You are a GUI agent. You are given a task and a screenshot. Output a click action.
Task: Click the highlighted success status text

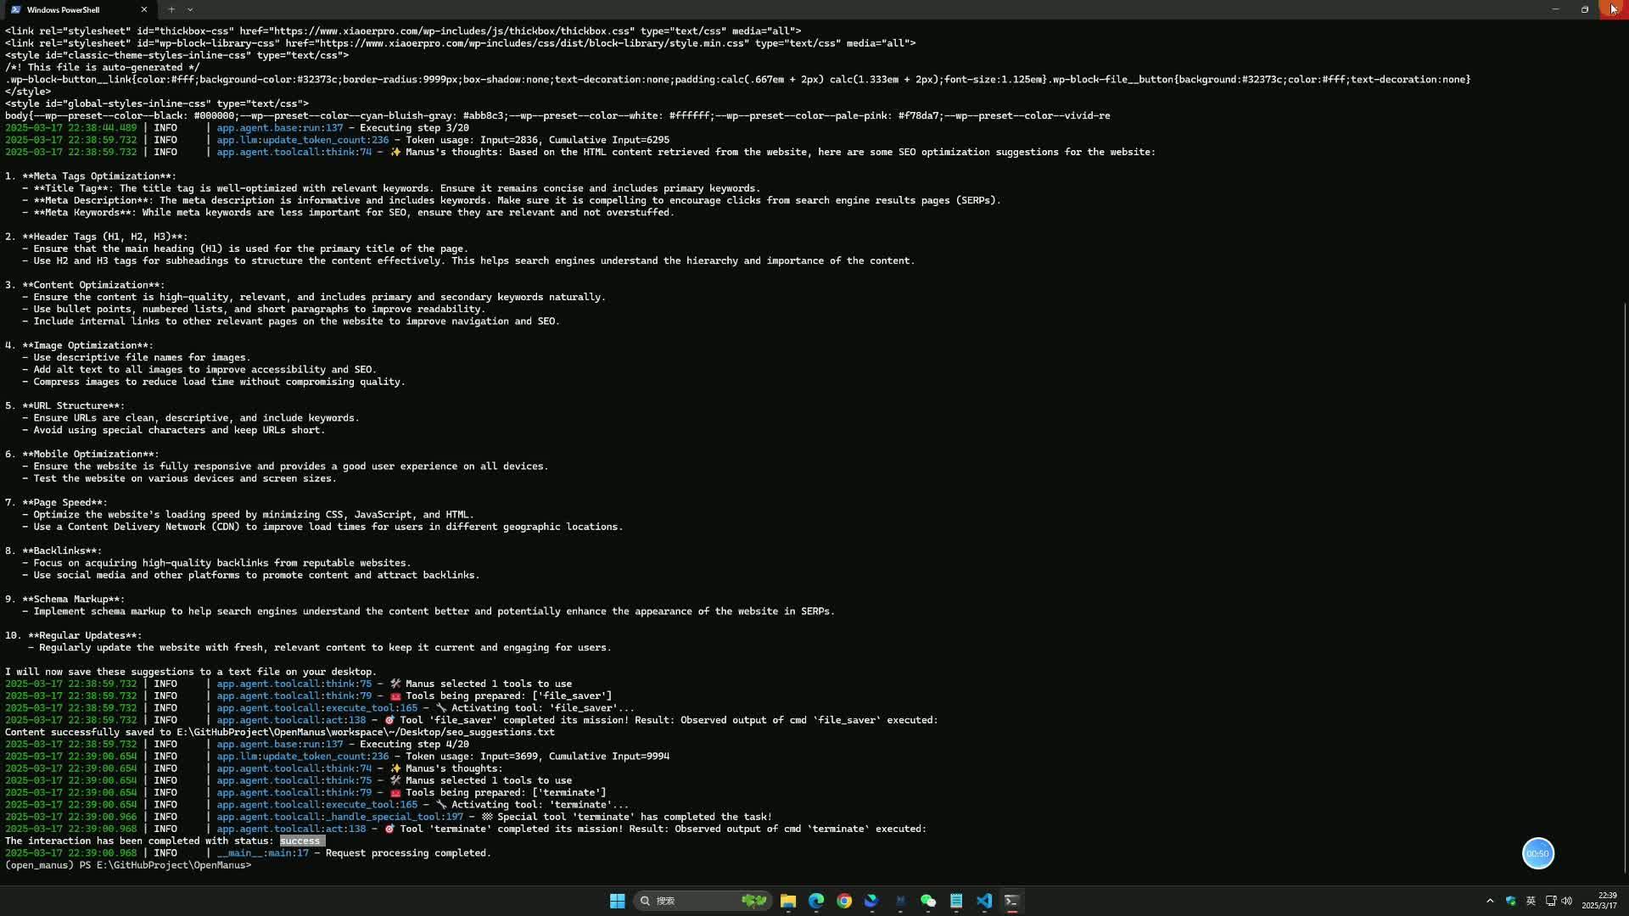point(301,841)
